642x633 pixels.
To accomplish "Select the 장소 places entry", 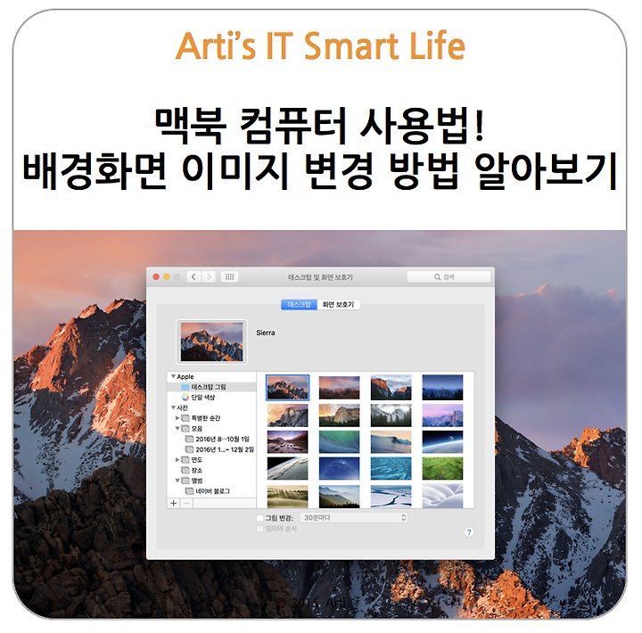I will click(212, 471).
